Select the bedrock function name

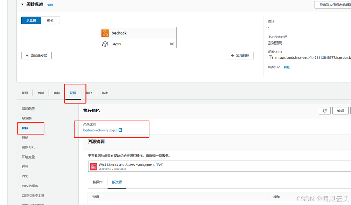click(119, 33)
